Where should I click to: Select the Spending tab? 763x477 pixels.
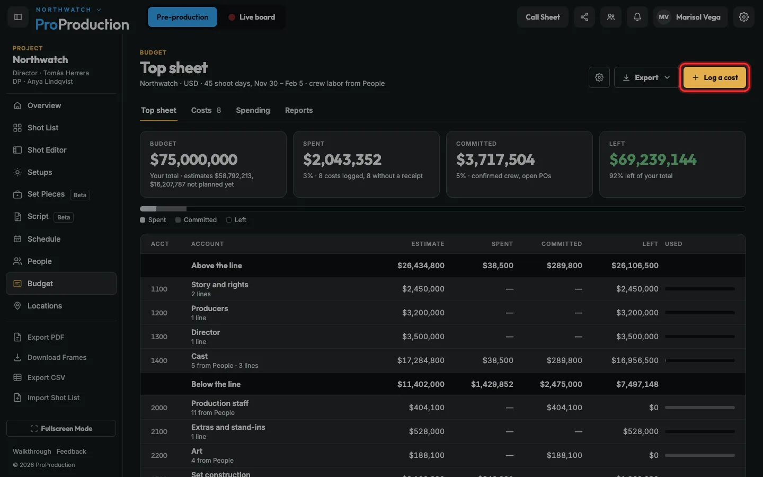pyautogui.click(x=253, y=110)
